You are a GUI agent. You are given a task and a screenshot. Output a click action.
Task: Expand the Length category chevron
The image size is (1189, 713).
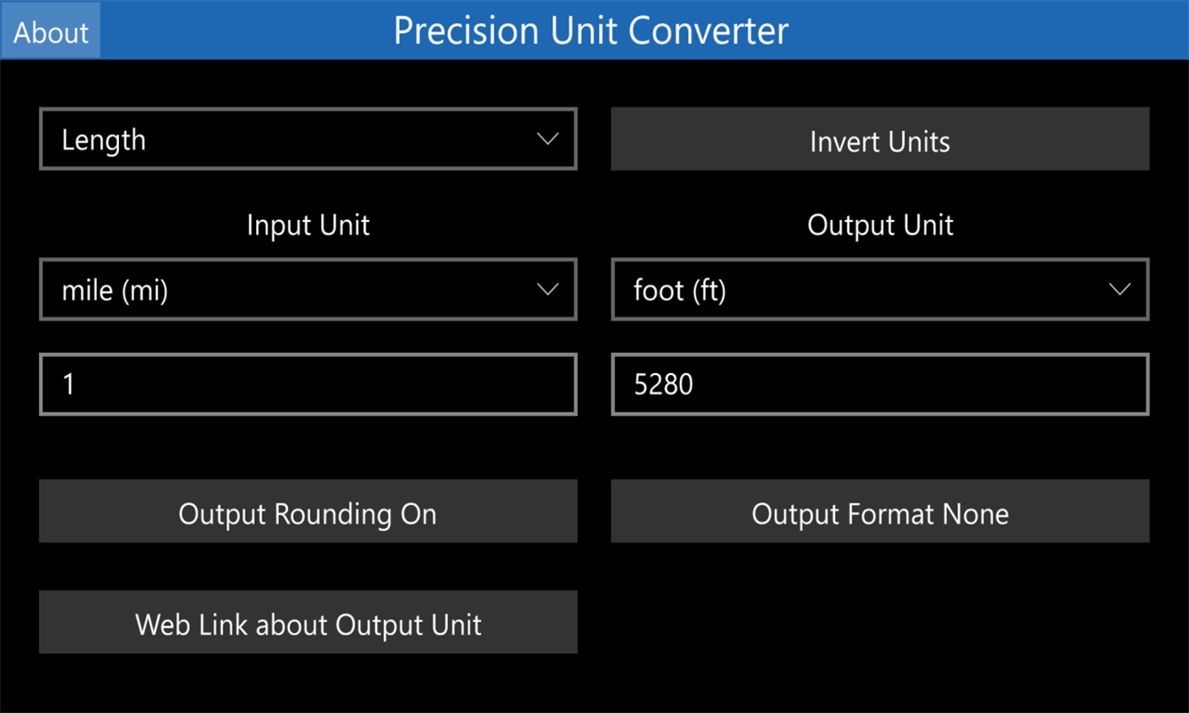(x=548, y=139)
